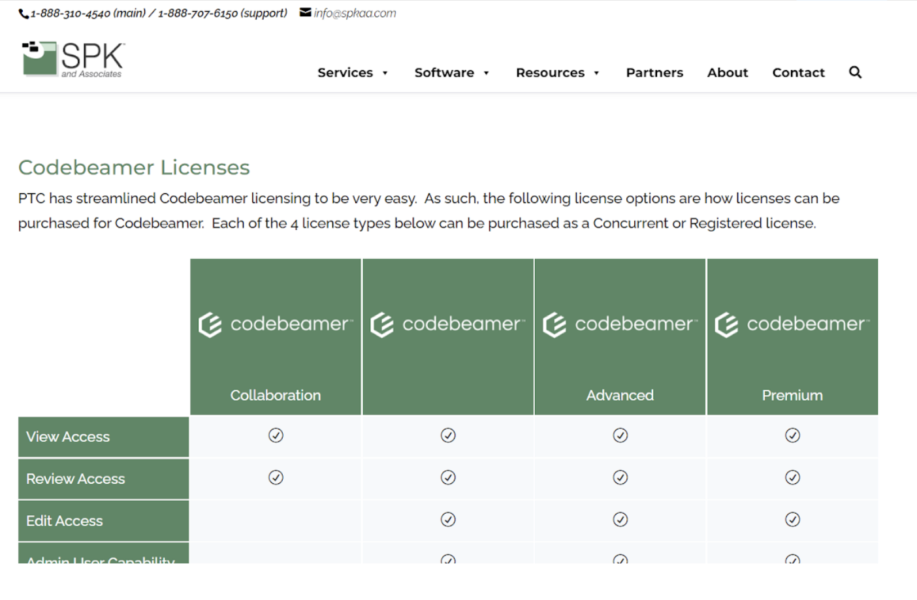This screenshot has height=600, width=917.
Task: Click the codebeamer logo above Advanced
Action: [x=620, y=324]
